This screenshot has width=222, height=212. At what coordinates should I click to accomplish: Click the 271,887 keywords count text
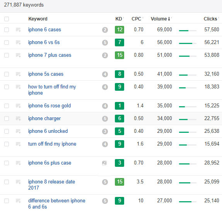(24, 5)
